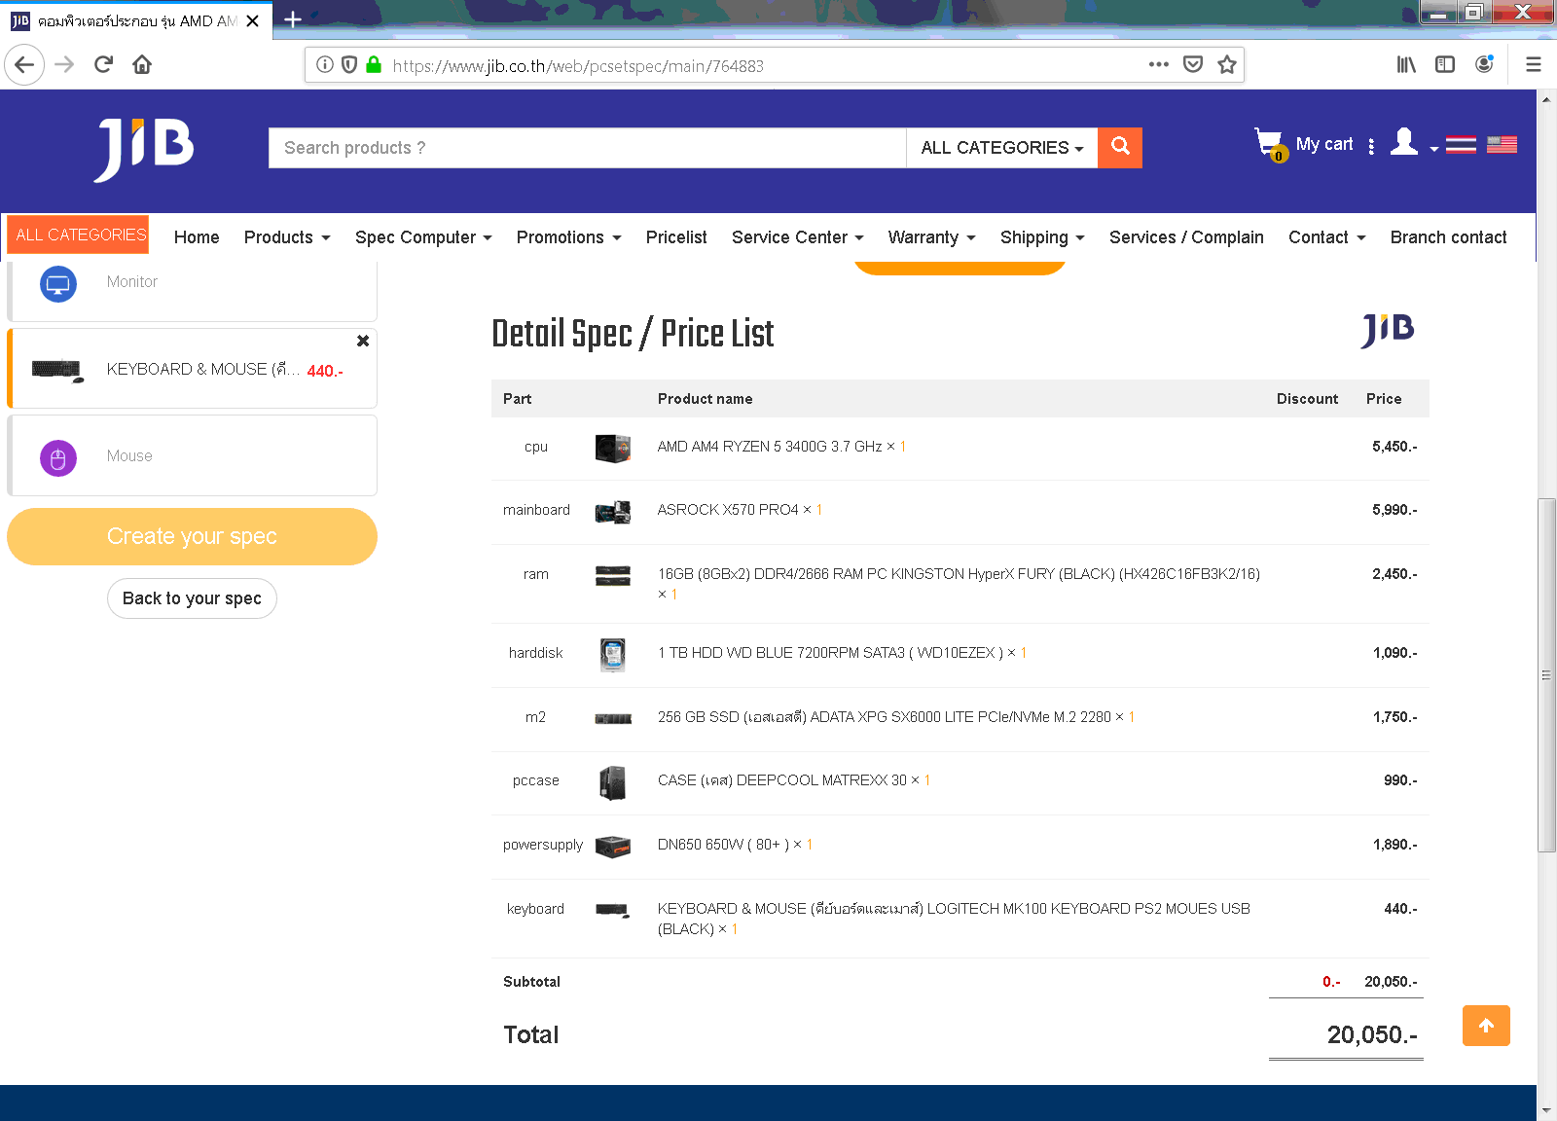Click the scroll-to-top orange arrow button

(x=1486, y=1026)
